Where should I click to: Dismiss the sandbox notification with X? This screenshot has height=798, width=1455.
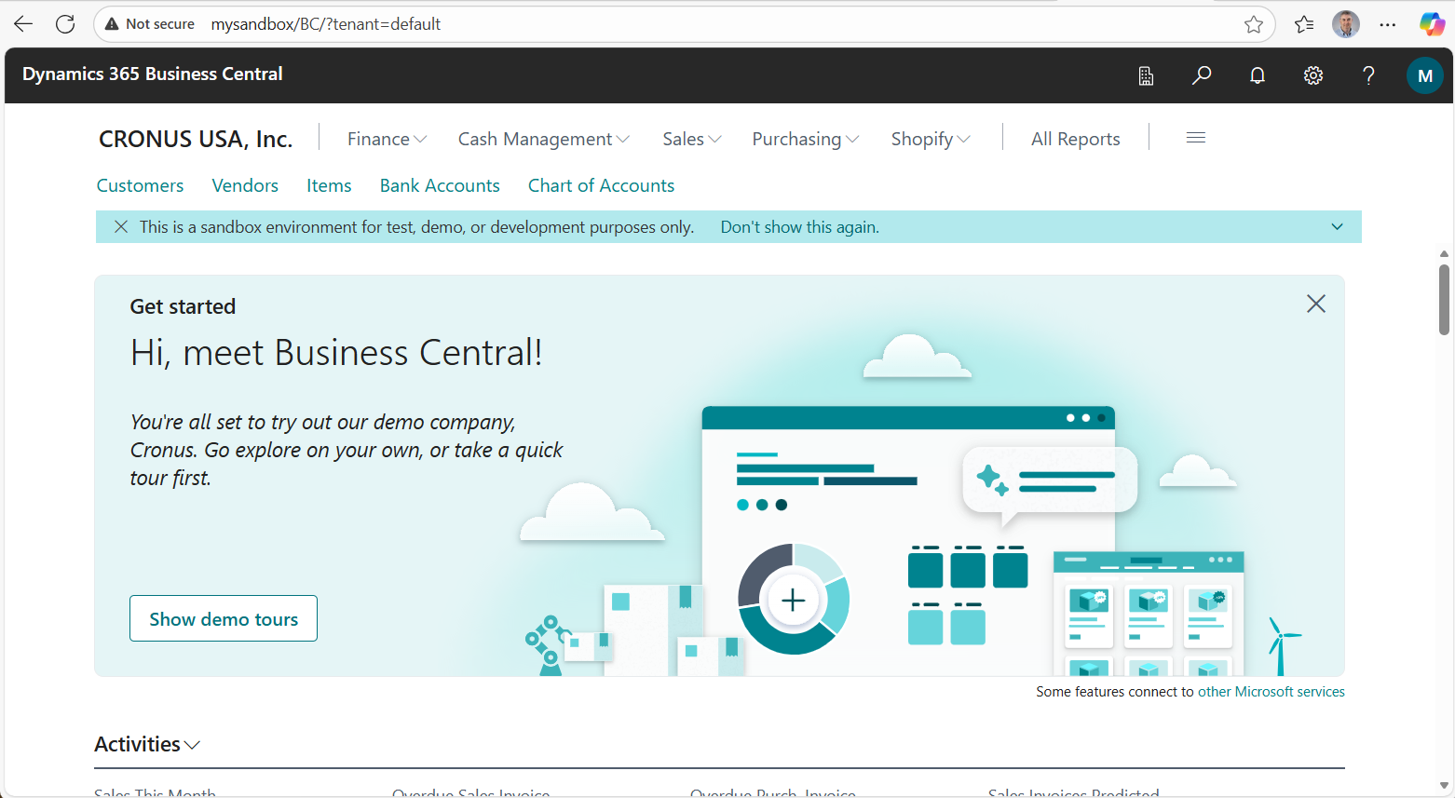pyautogui.click(x=121, y=227)
